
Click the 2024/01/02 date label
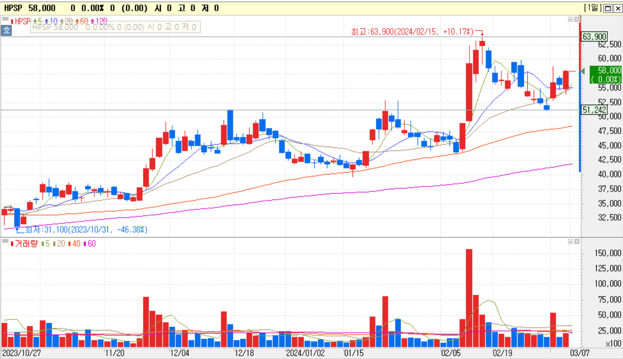click(305, 353)
